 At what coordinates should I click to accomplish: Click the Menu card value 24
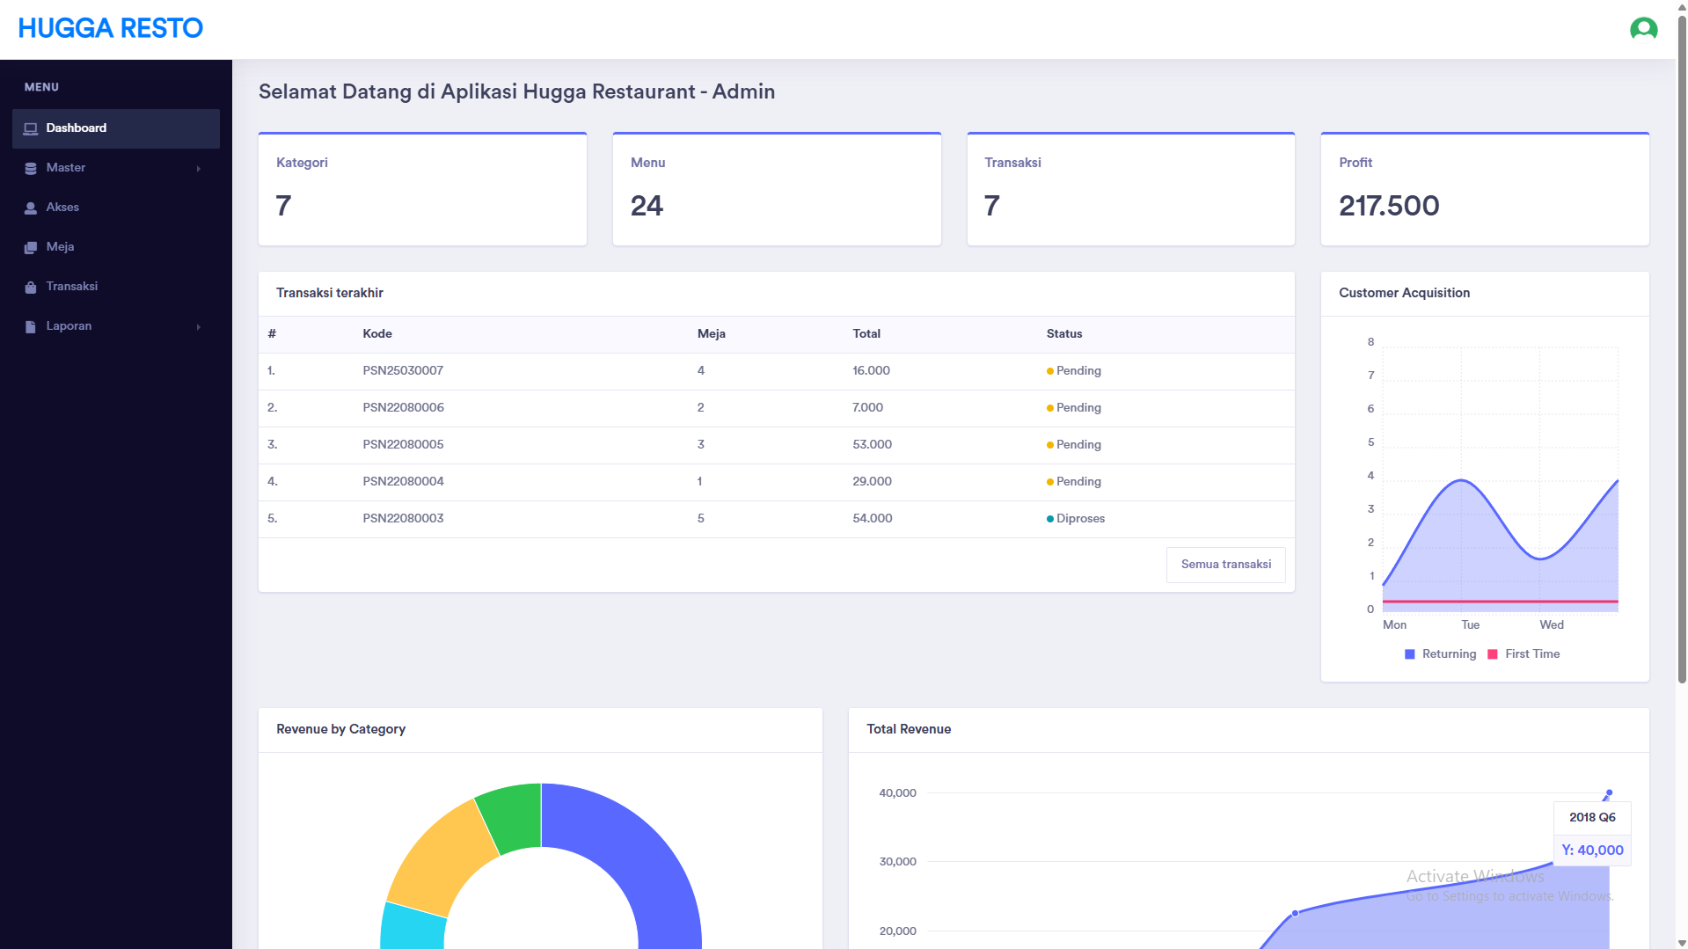(647, 206)
